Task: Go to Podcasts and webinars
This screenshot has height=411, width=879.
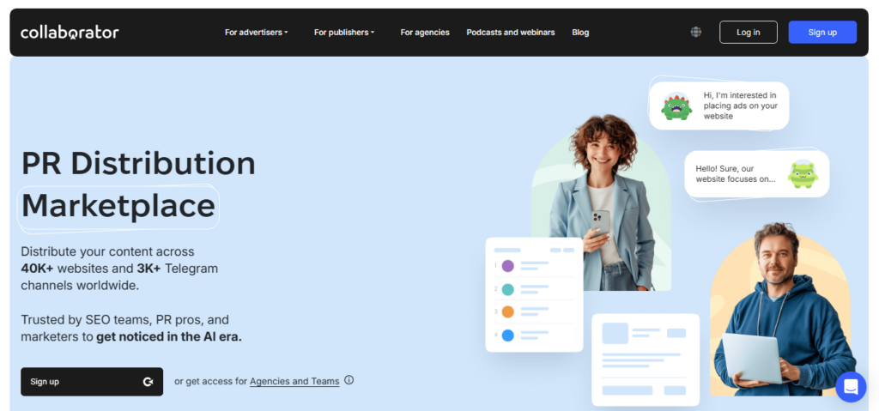Action: point(510,33)
